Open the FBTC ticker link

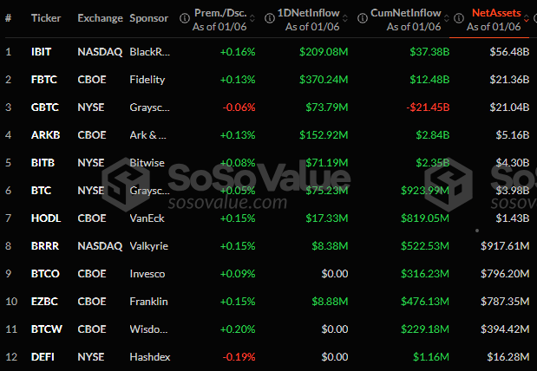(x=43, y=80)
